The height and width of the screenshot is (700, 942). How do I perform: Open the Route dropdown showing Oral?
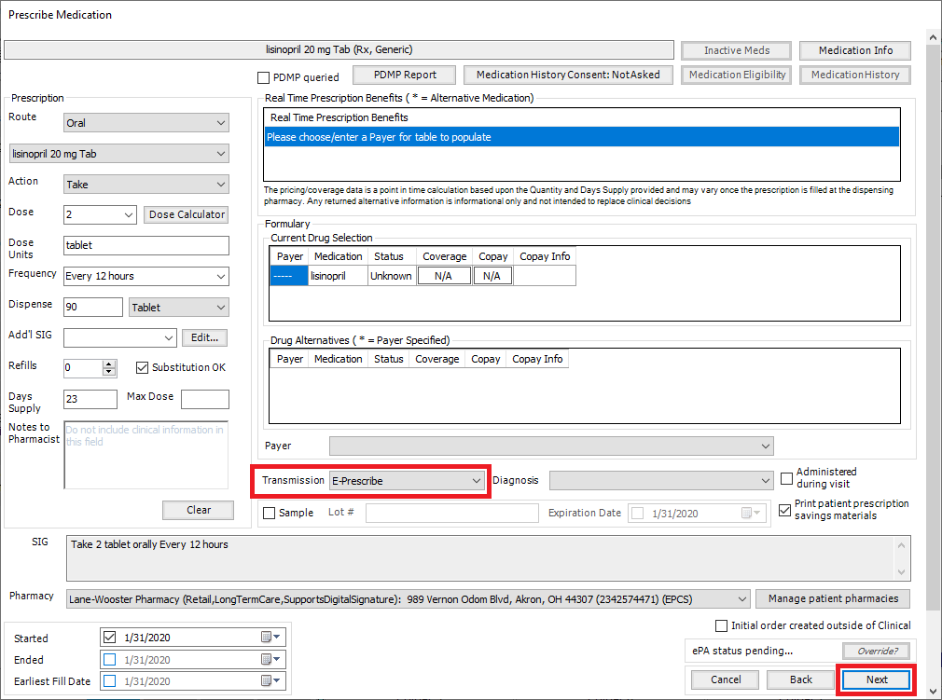[x=146, y=122]
